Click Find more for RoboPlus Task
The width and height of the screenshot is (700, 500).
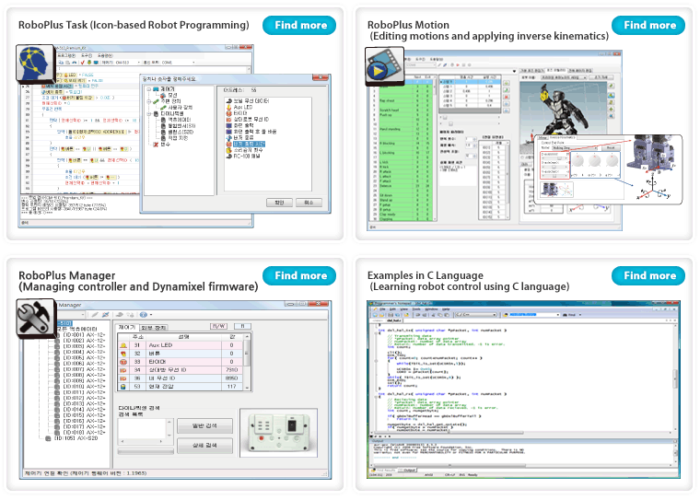click(299, 26)
